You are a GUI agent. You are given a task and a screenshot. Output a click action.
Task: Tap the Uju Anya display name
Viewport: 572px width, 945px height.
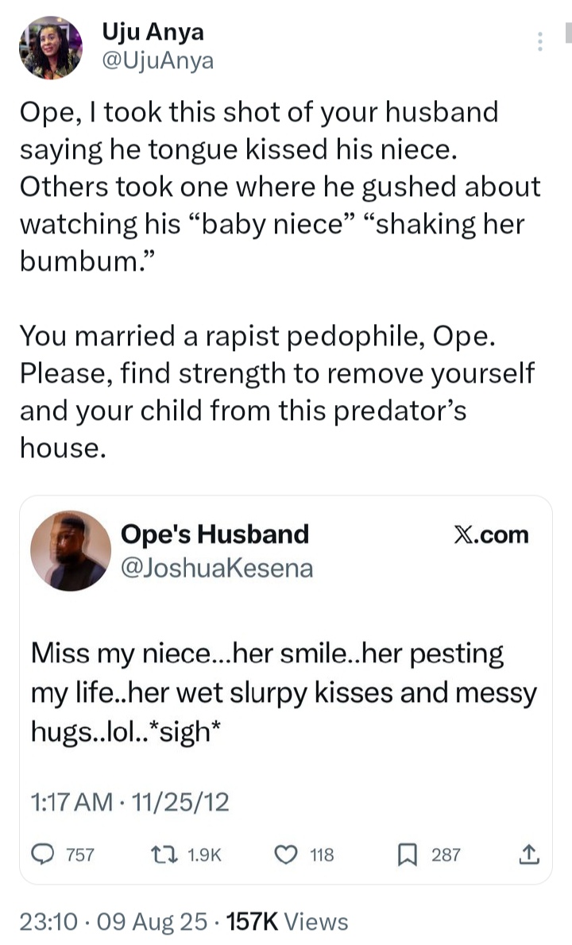pyautogui.click(x=153, y=32)
